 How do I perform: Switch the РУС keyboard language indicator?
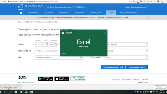157,92
